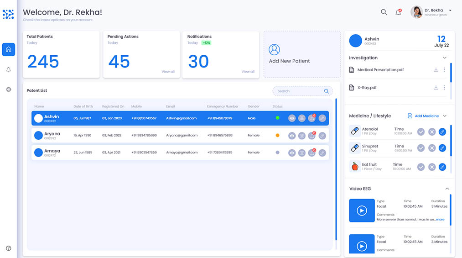
Task: Collapse the Video EEG section
Action: (447, 189)
